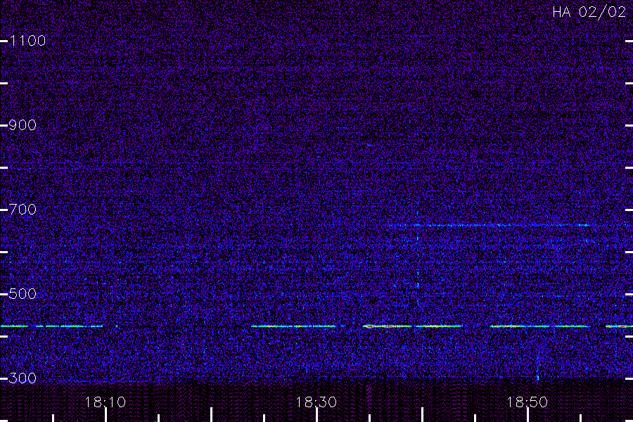Click the 900 frequency axis label
The width and height of the screenshot is (633, 422).
click(x=23, y=125)
